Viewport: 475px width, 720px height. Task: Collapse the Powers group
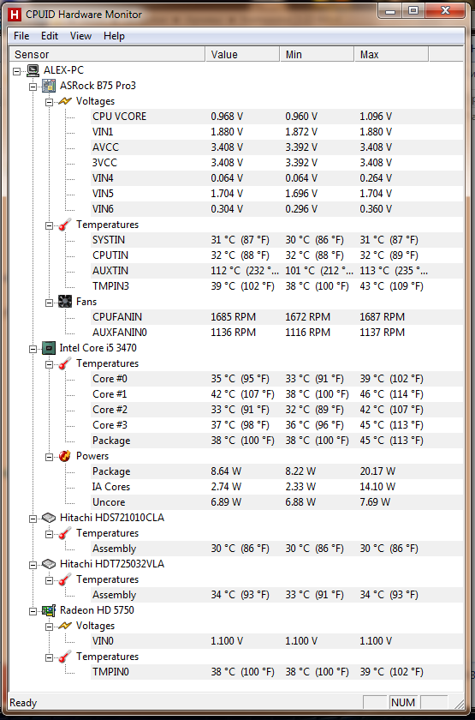pyautogui.click(x=49, y=457)
